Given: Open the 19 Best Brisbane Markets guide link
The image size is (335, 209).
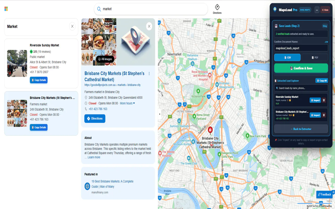Looking at the screenshot, I should point(112,184).
